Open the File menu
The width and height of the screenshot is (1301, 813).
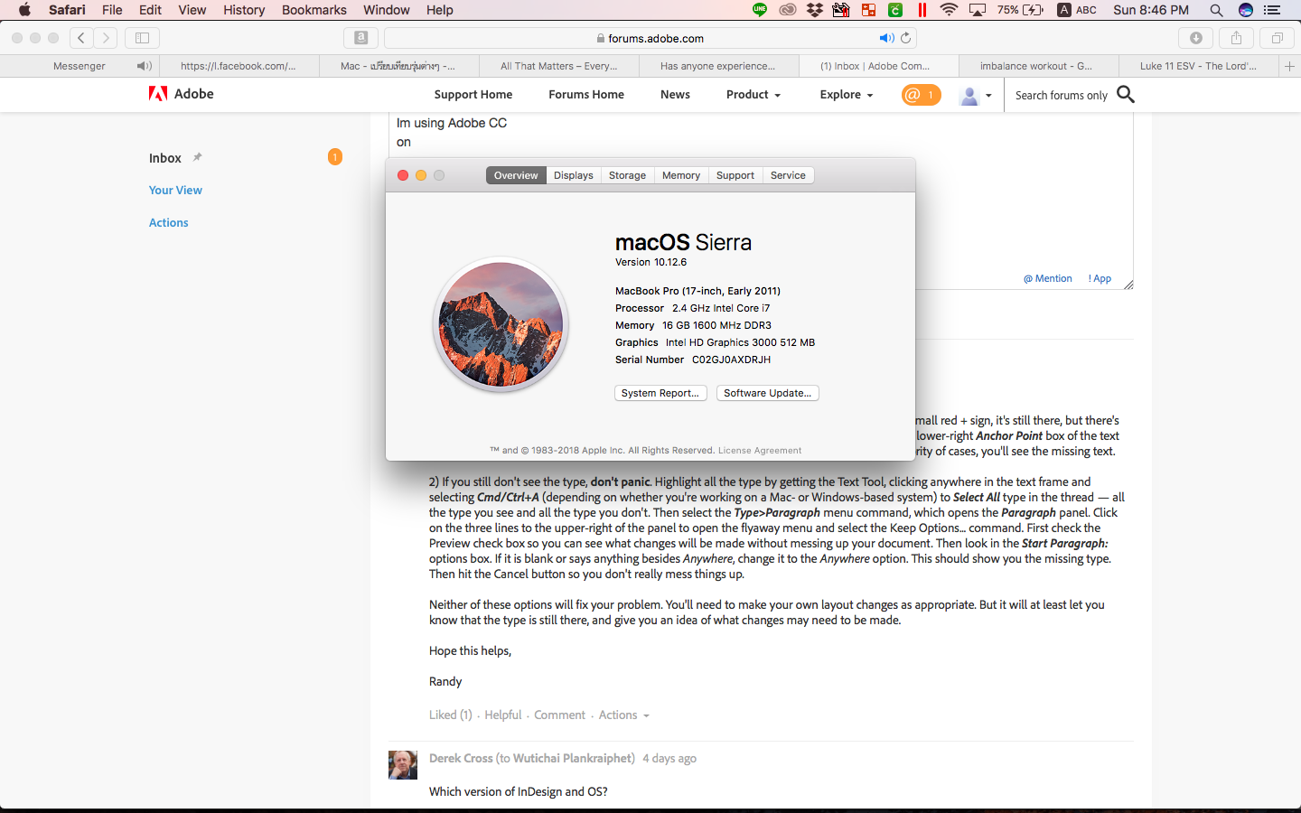point(112,10)
